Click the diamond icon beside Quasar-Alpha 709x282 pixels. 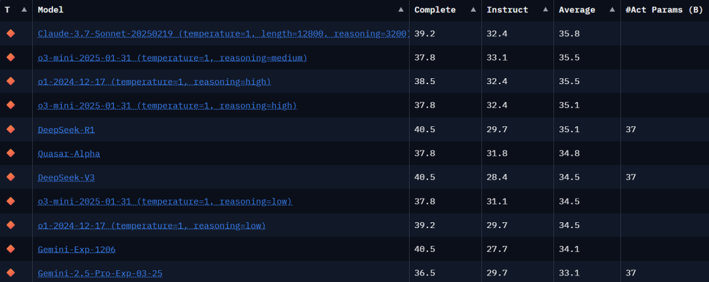pos(11,153)
